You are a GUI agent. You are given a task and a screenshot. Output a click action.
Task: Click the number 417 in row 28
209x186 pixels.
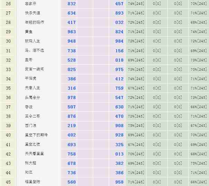[x=72, y=23]
